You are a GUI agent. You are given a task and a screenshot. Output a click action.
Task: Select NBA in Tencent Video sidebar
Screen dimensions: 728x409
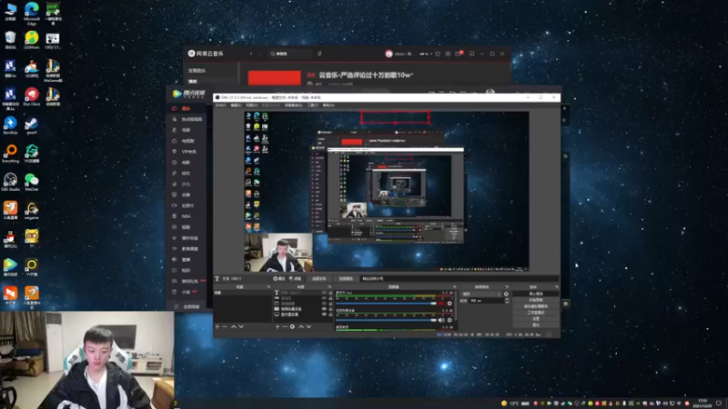pyautogui.click(x=187, y=216)
